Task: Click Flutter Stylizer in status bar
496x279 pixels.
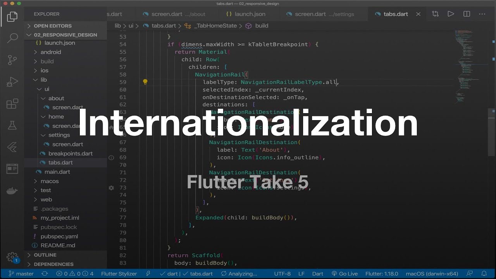Action: [119, 274]
